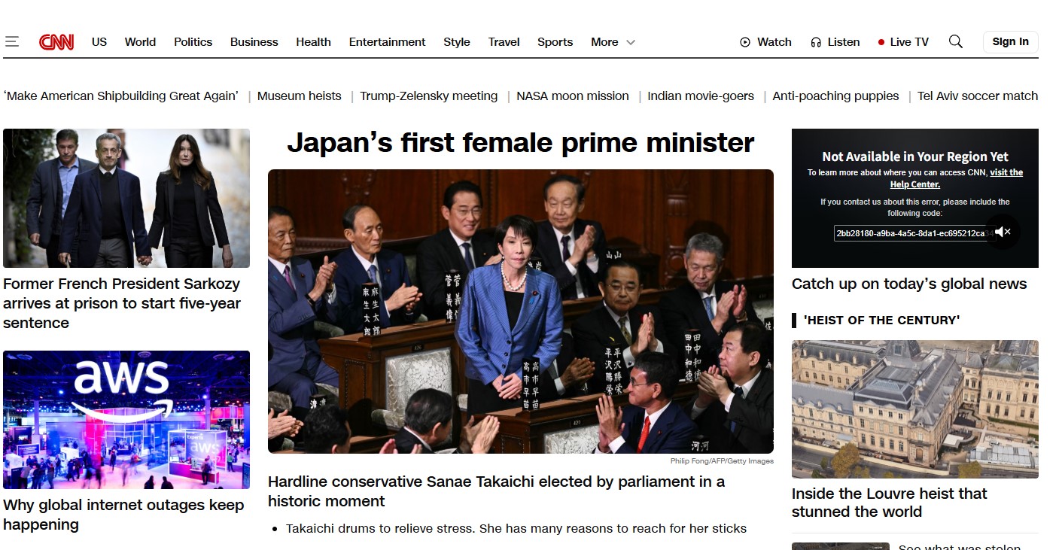This screenshot has width=1062, height=550.
Task: Click the CNN logo
Action: pos(56,42)
